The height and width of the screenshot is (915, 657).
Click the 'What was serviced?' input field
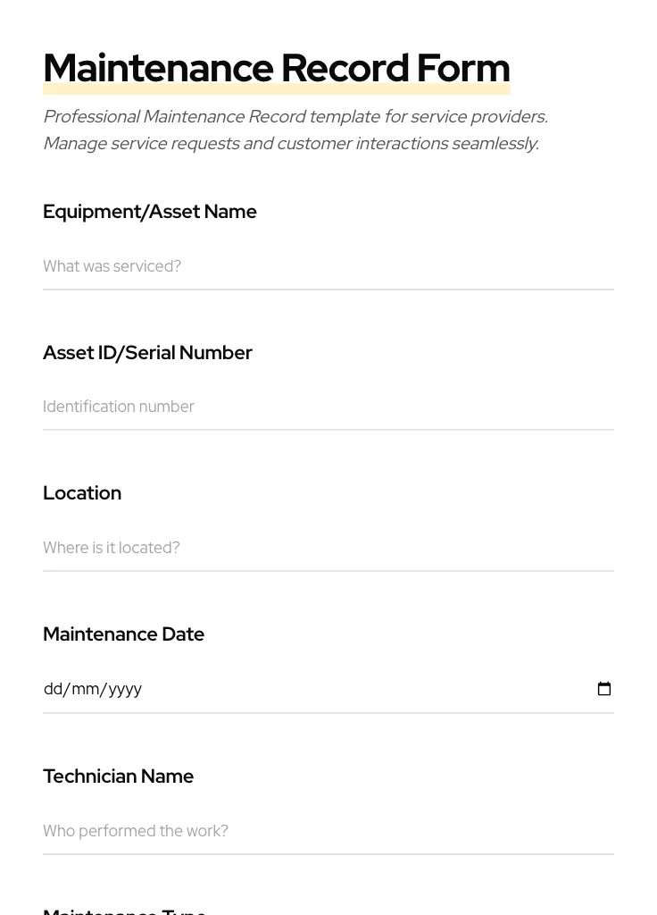point(328,266)
